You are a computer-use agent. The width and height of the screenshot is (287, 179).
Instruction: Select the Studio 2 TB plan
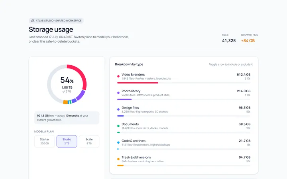coord(67,141)
